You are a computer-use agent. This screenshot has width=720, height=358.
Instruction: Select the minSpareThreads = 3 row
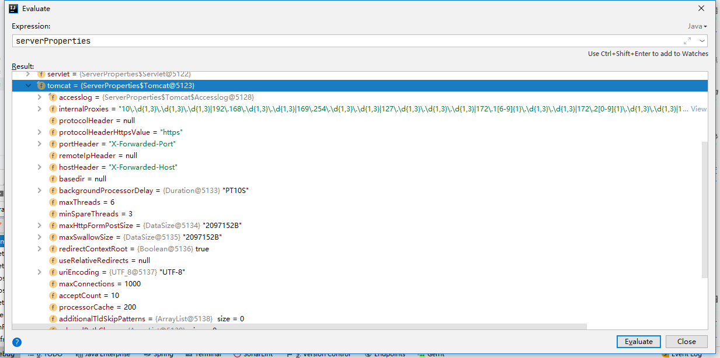coord(95,214)
